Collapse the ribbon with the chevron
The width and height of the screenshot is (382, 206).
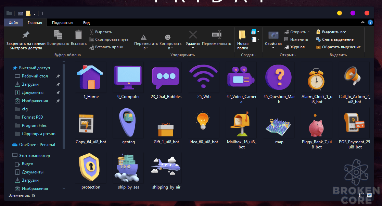363,23
